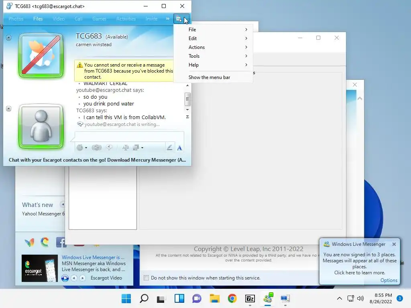Click the Escargot C logo icon

(45, 242)
